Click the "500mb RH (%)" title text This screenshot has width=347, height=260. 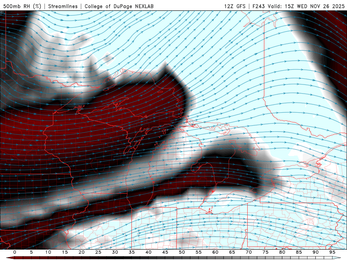[22, 6]
